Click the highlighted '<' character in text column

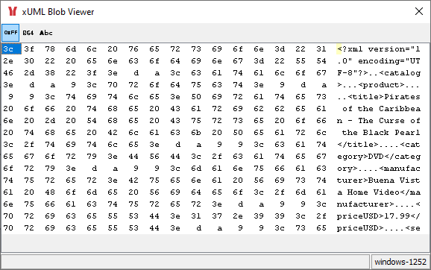pyautogui.click(x=339, y=49)
